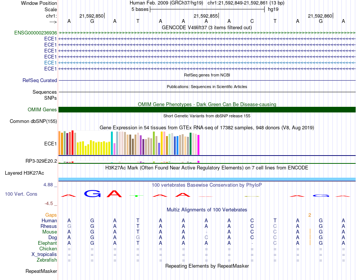Click the Human Feb. 2009 (GRCh37/hg19) header
The width and height of the screenshot is (356, 280).
coord(166,3)
